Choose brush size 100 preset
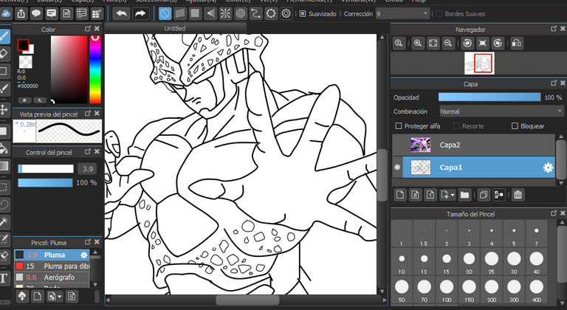This screenshot has width=567, height=310. click(447, 290)
